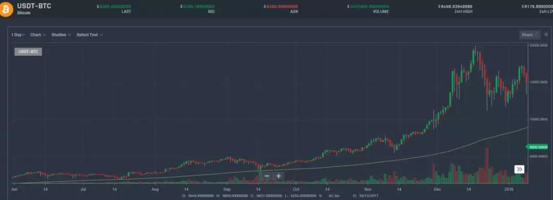Select the USDT-BTC market title
The image size is (553, 200).
(x=34, y=6)
